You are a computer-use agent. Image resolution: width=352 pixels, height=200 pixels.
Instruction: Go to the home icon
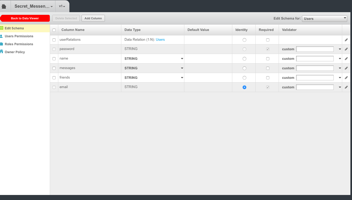coord(4,6)
